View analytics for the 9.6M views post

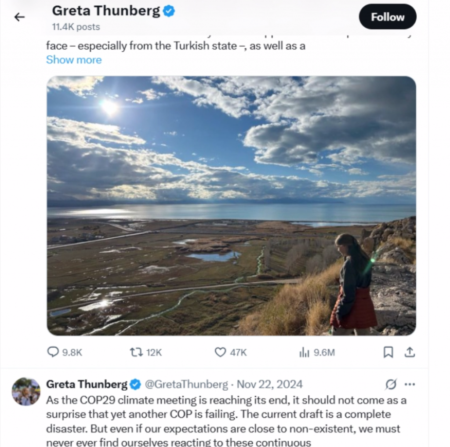[x=317, y=352]
